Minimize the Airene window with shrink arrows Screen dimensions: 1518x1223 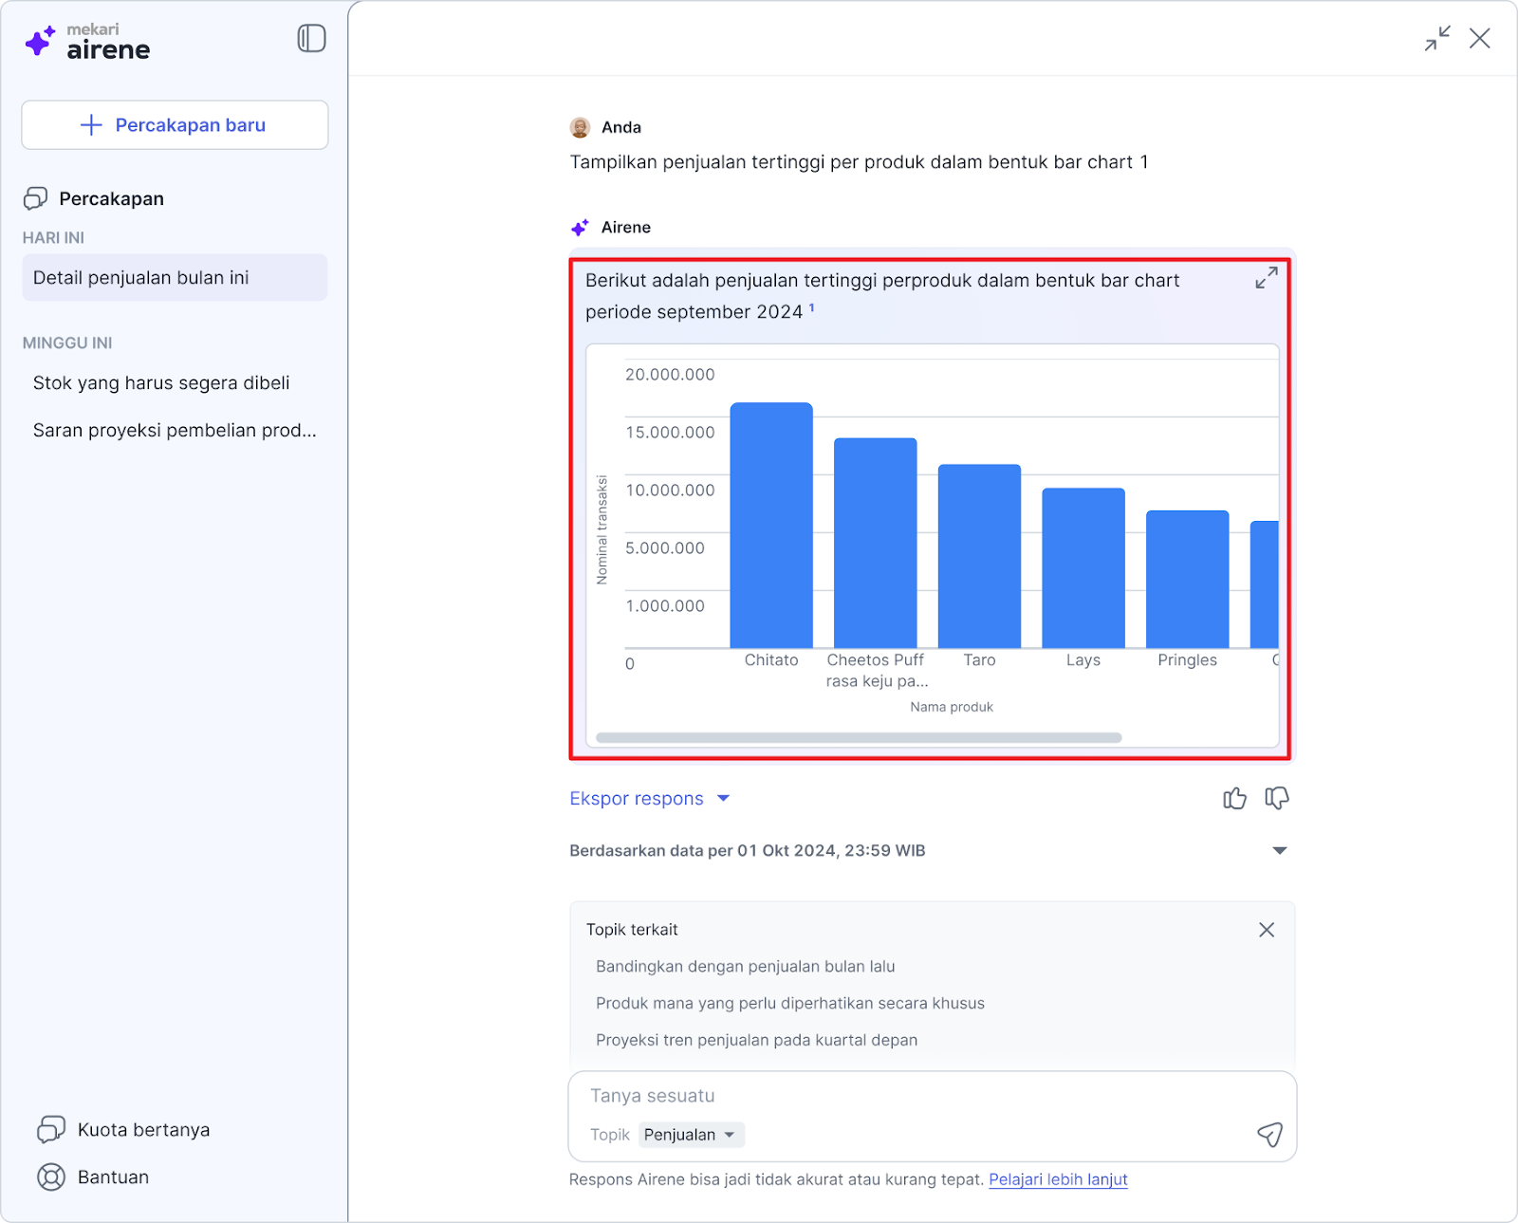1437,38
